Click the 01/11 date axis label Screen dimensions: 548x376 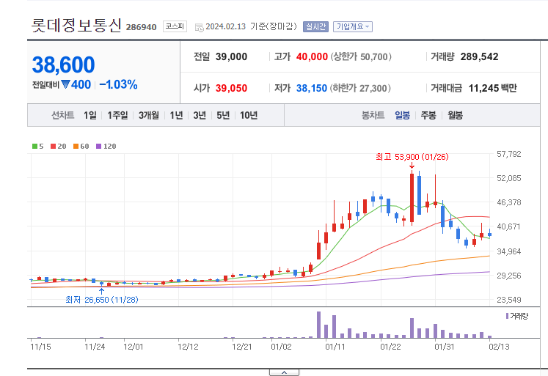(335, 347)
